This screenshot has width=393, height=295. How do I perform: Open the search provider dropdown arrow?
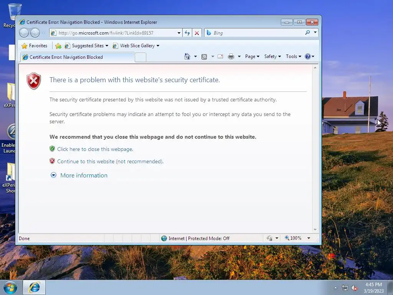315,32
